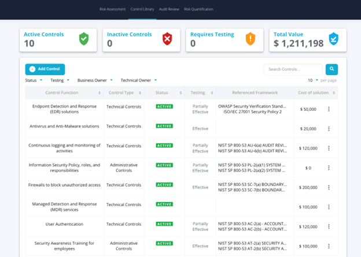Open the Audit Review tab
Screen dimensions: 361x257
[x=168, y=9]
